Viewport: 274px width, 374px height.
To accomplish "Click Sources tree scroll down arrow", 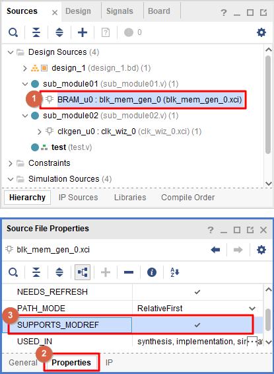I will tap(269, 184).
